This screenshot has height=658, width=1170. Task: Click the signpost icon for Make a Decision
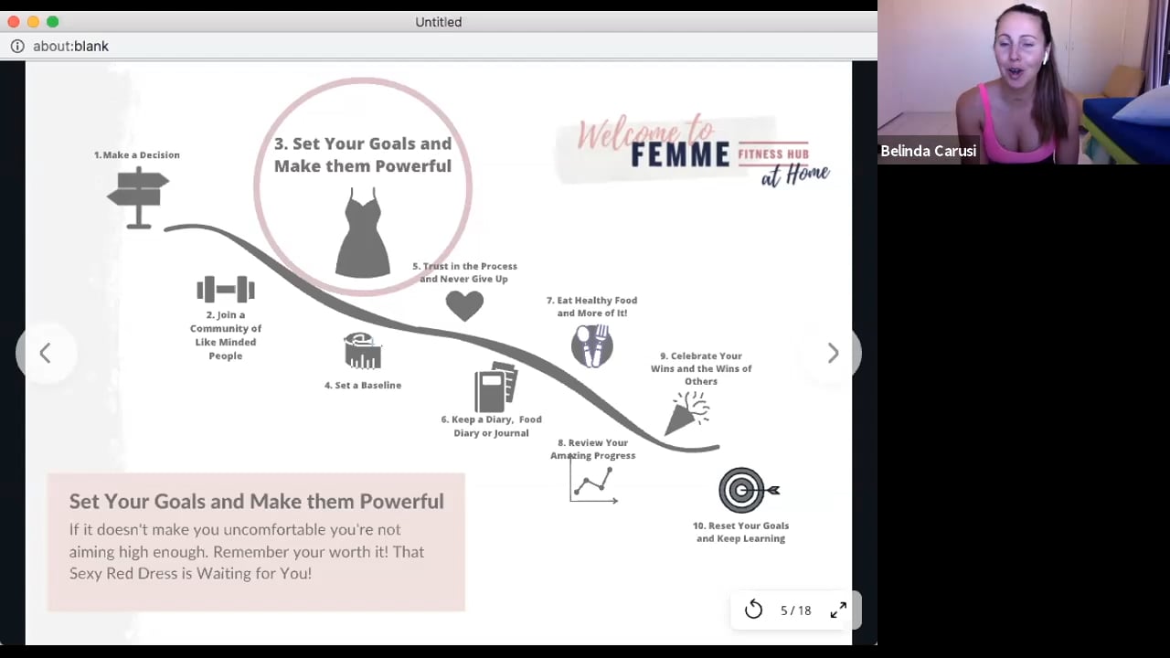tap(138, 197)
